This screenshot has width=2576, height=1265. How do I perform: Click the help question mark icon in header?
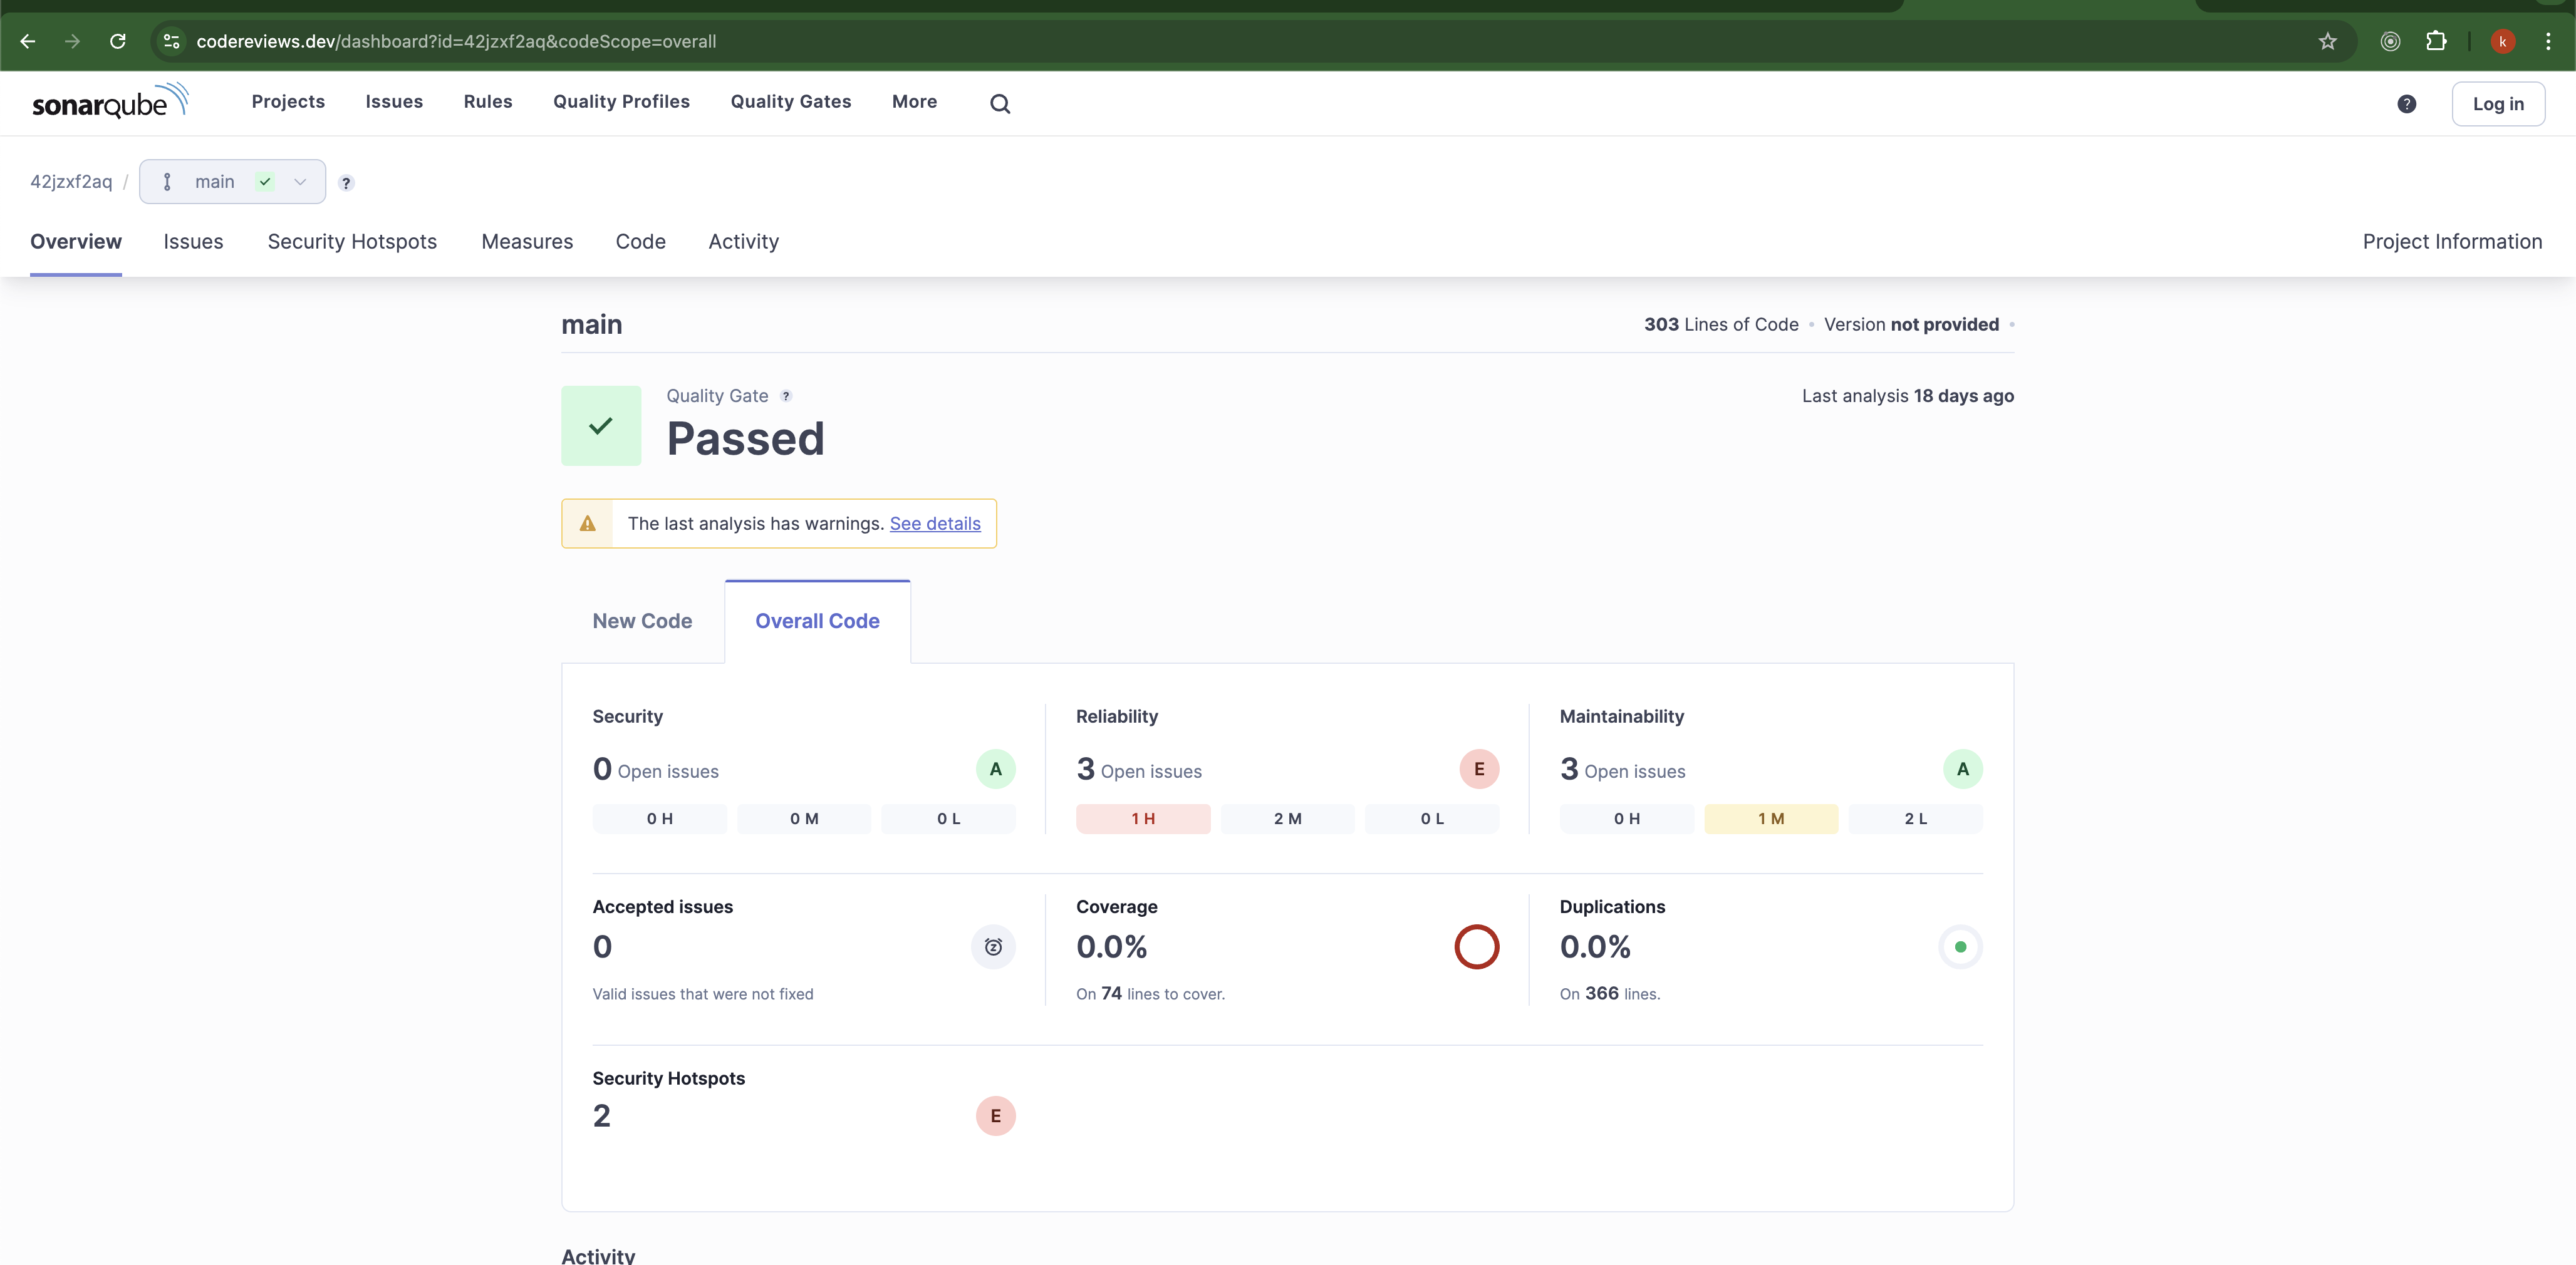2406,104
